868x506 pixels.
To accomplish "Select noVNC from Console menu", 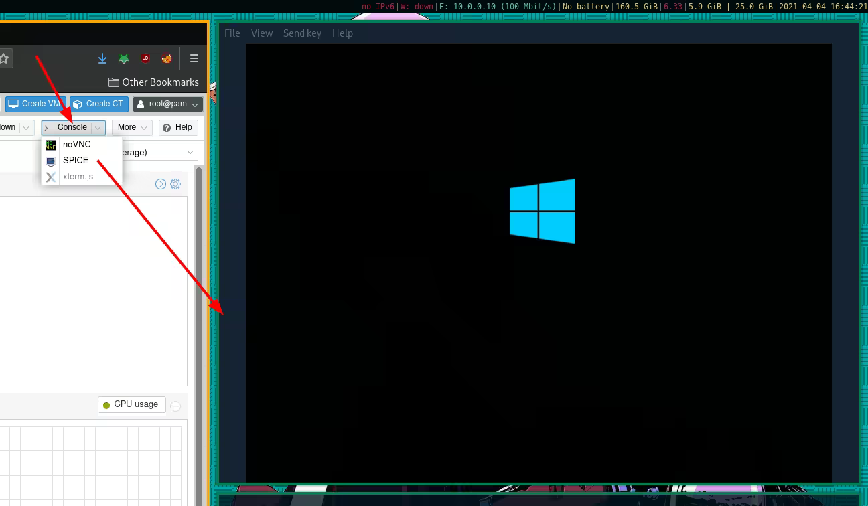I will coord(81,145).
